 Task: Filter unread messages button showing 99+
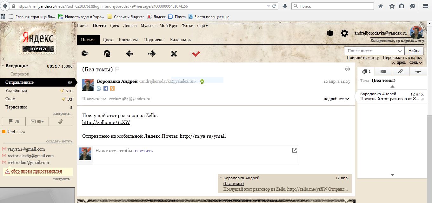click(37, 121)
